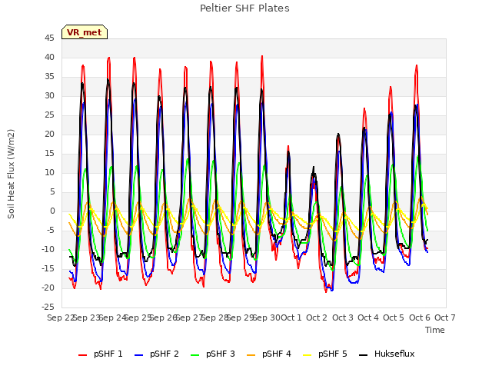
Task: Click the VR_met annotation label
Action: [x=85, y=32]
